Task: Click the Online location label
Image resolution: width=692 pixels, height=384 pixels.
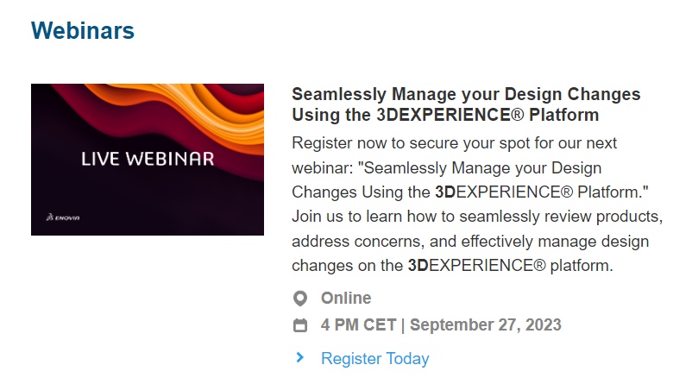Action: (346, 298)
